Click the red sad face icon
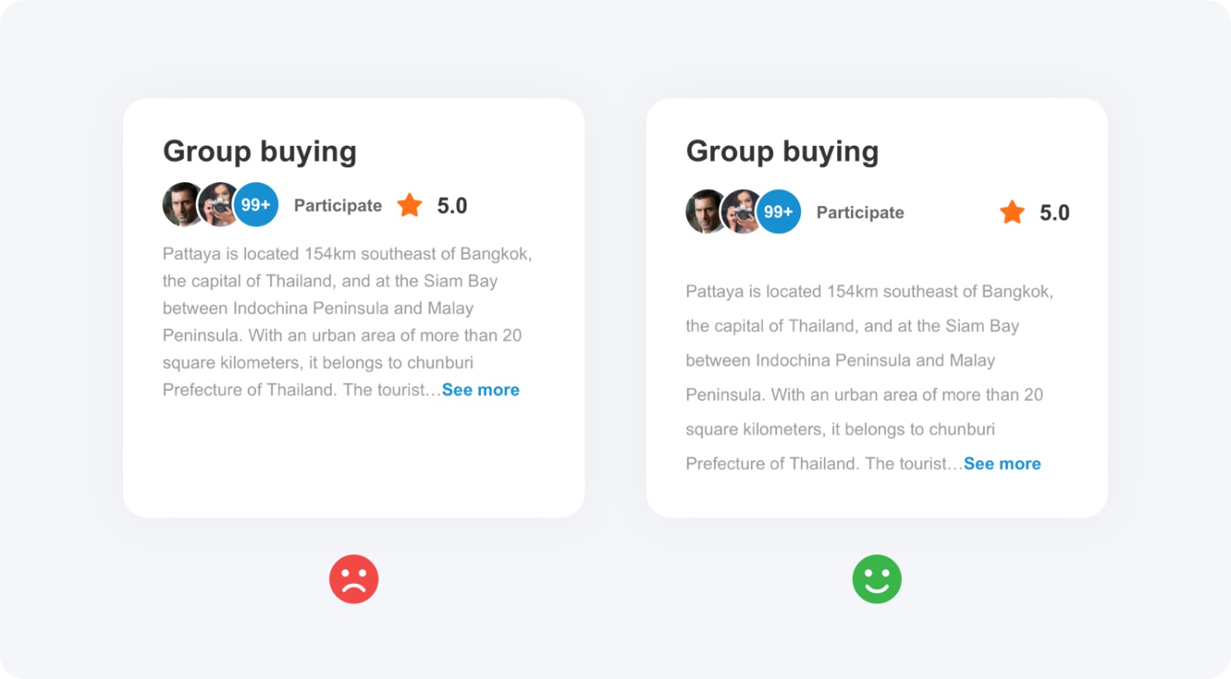 coord(354,579)
